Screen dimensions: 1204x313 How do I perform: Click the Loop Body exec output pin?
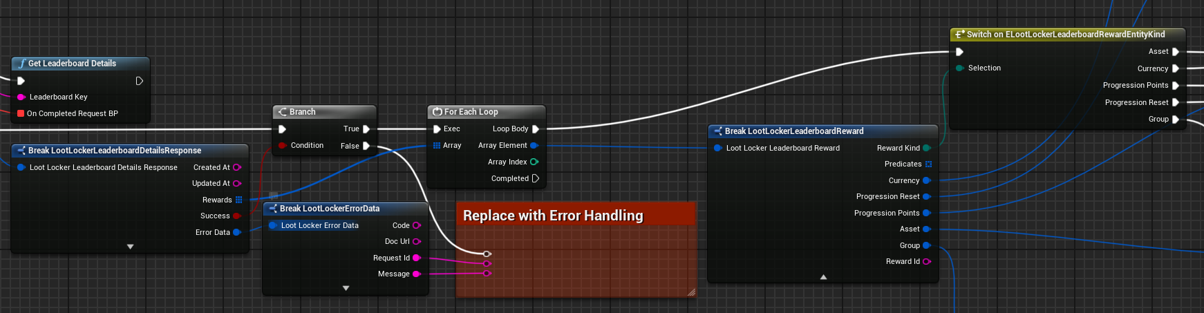pos(536,129)
